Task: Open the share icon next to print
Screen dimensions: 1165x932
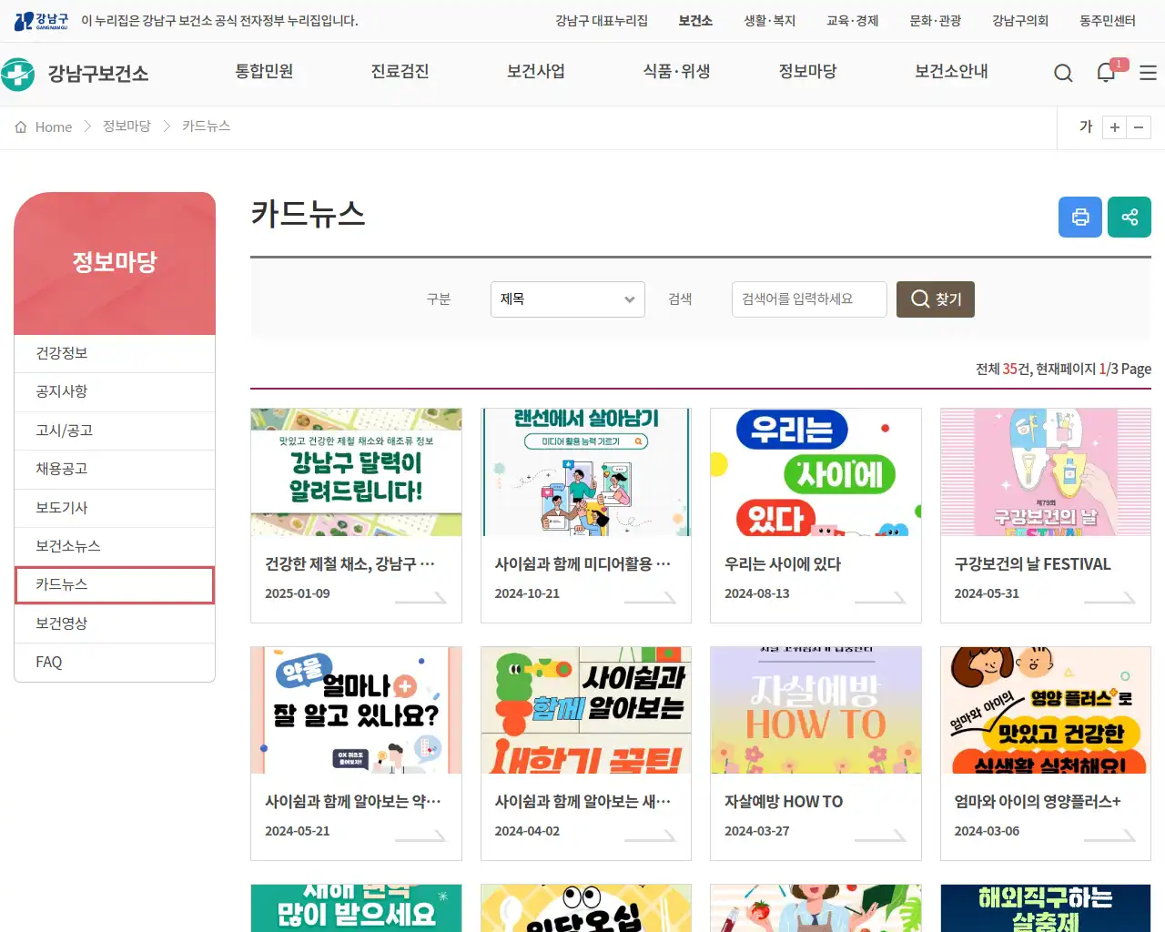Action: click(x=1130, y=217)
